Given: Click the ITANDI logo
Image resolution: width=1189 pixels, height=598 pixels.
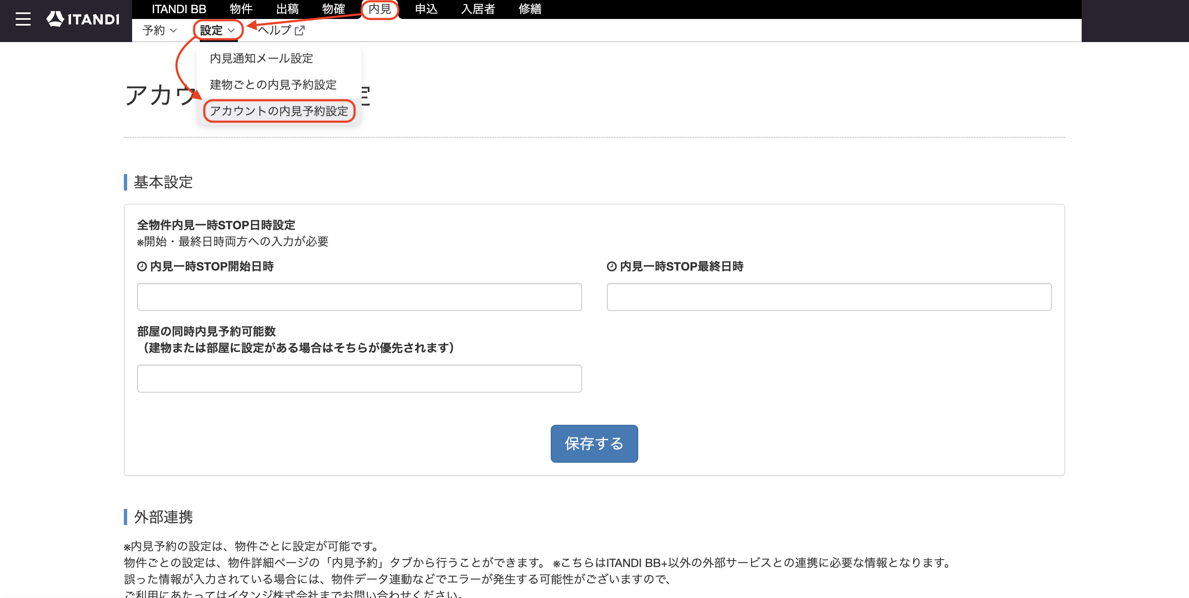Looking at the screenshot, I should tap(83, 19).
